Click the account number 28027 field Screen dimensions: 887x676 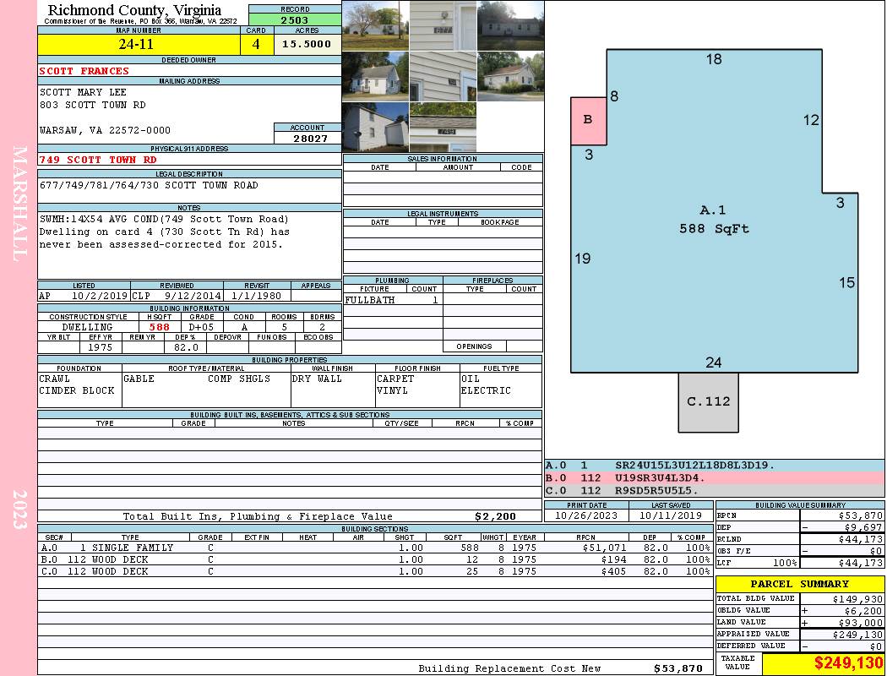pos(307,138)
